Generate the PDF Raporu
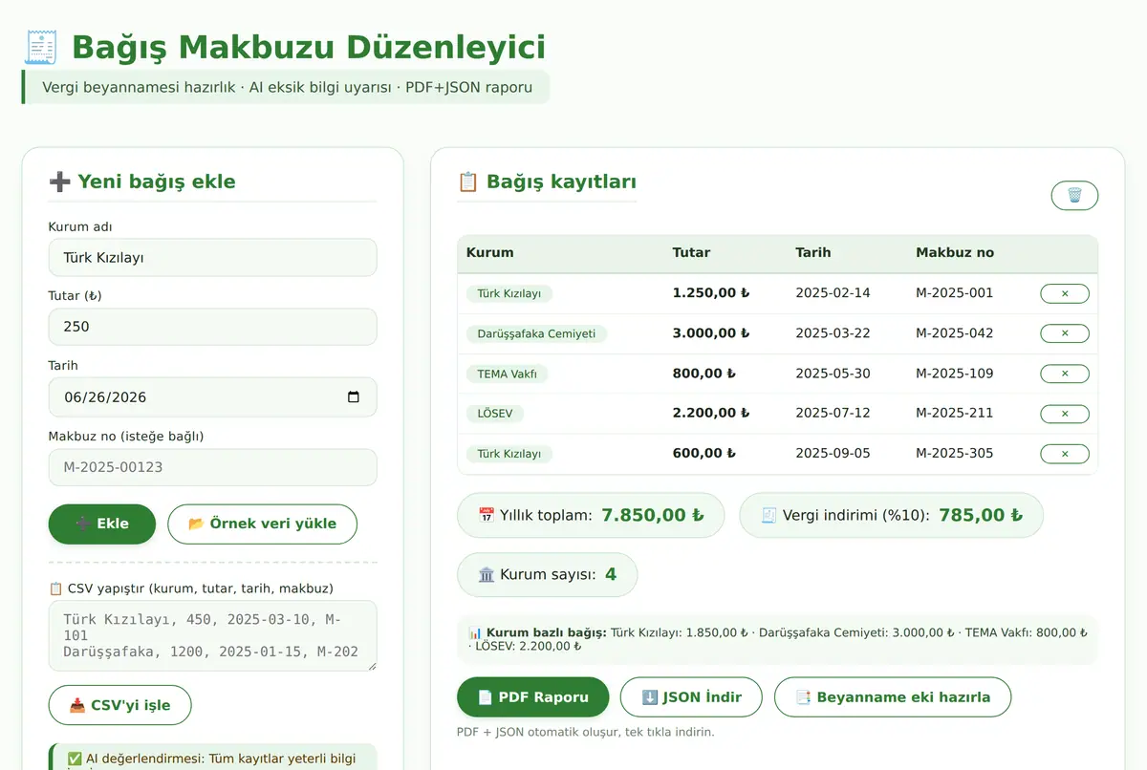 pos(533,697)
